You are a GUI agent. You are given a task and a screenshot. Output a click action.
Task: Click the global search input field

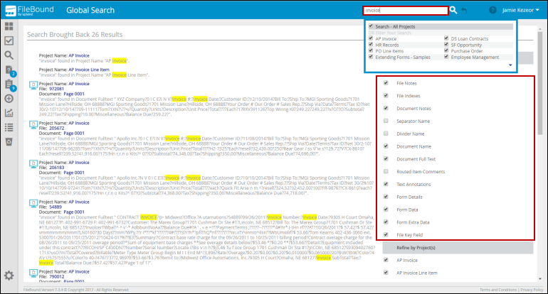tap(406, 11)
